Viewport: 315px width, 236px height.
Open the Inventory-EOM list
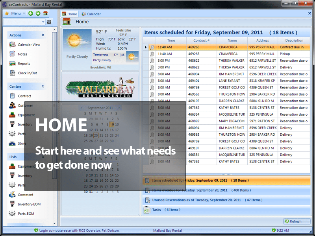pyautogui.click(x=25, y=204)
